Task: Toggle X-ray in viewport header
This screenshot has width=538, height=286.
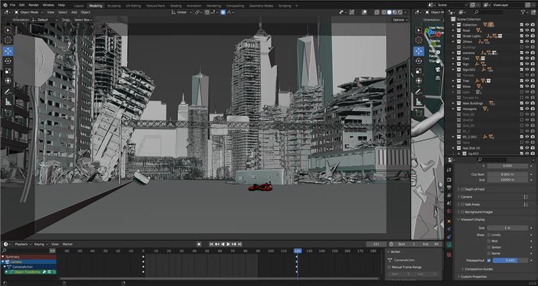Action: coord(377,12)
